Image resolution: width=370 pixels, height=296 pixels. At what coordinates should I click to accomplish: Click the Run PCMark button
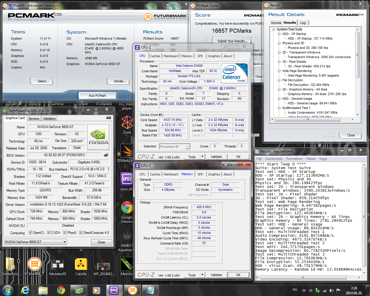pos(97,95)
